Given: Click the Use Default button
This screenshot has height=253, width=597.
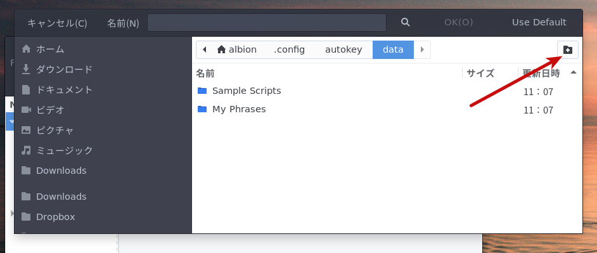Looking at the screenshot, I should click(x=539, y=22).
